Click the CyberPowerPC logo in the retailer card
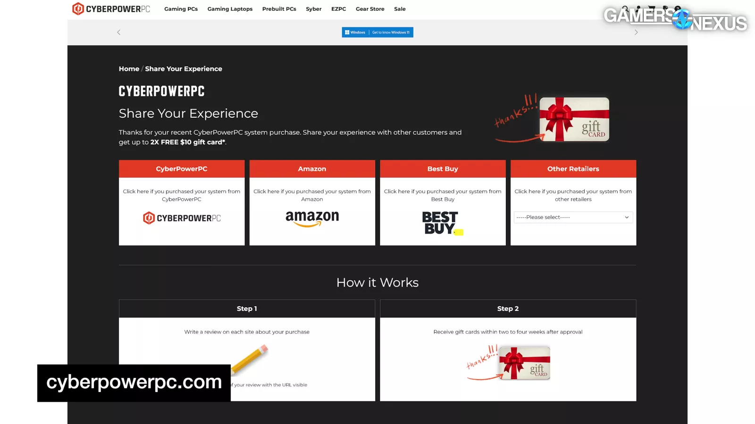This screenshot has width=755, height=424. point(182,218)
